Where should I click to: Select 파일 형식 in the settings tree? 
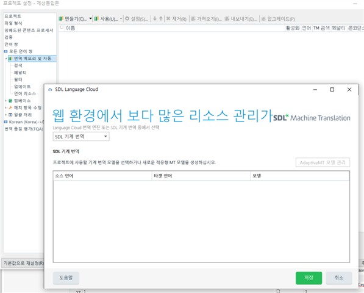[13, 23]
